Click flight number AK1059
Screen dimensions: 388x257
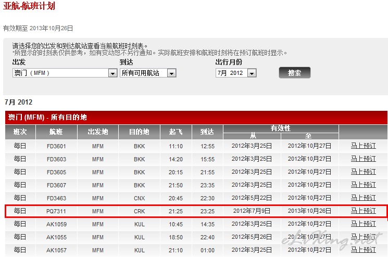tap(56, 224)
